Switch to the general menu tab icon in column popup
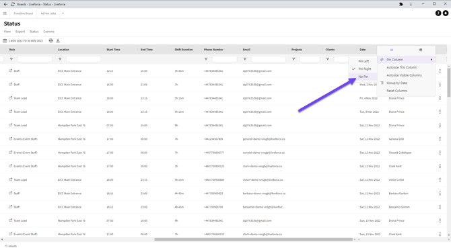Screen dimensions: 451x250 (392, 50)
